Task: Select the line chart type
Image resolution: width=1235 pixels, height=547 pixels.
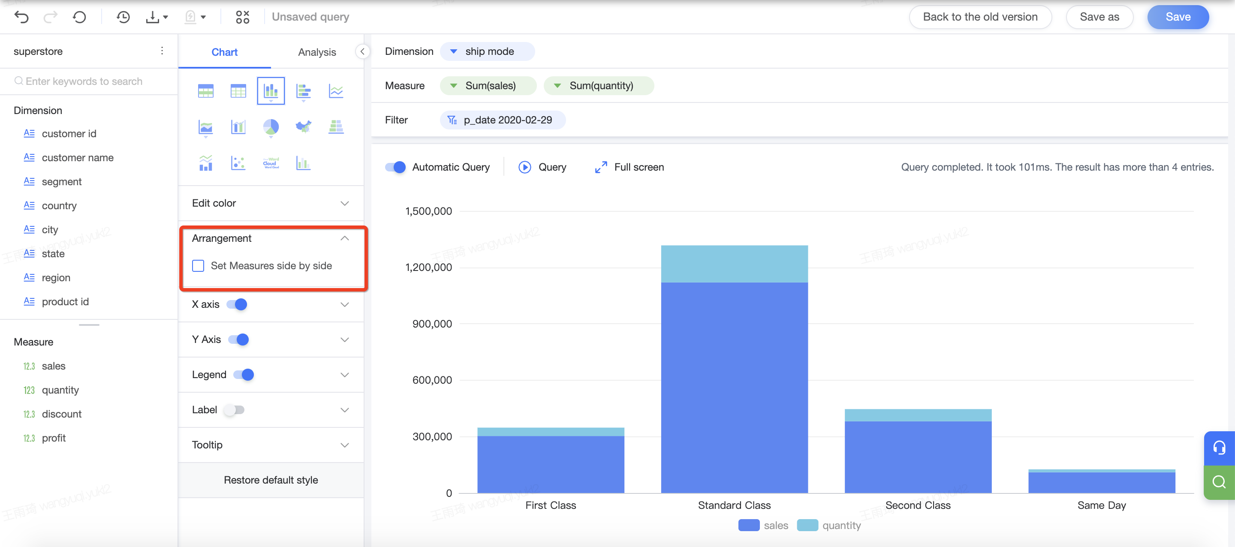Action: 336,90
